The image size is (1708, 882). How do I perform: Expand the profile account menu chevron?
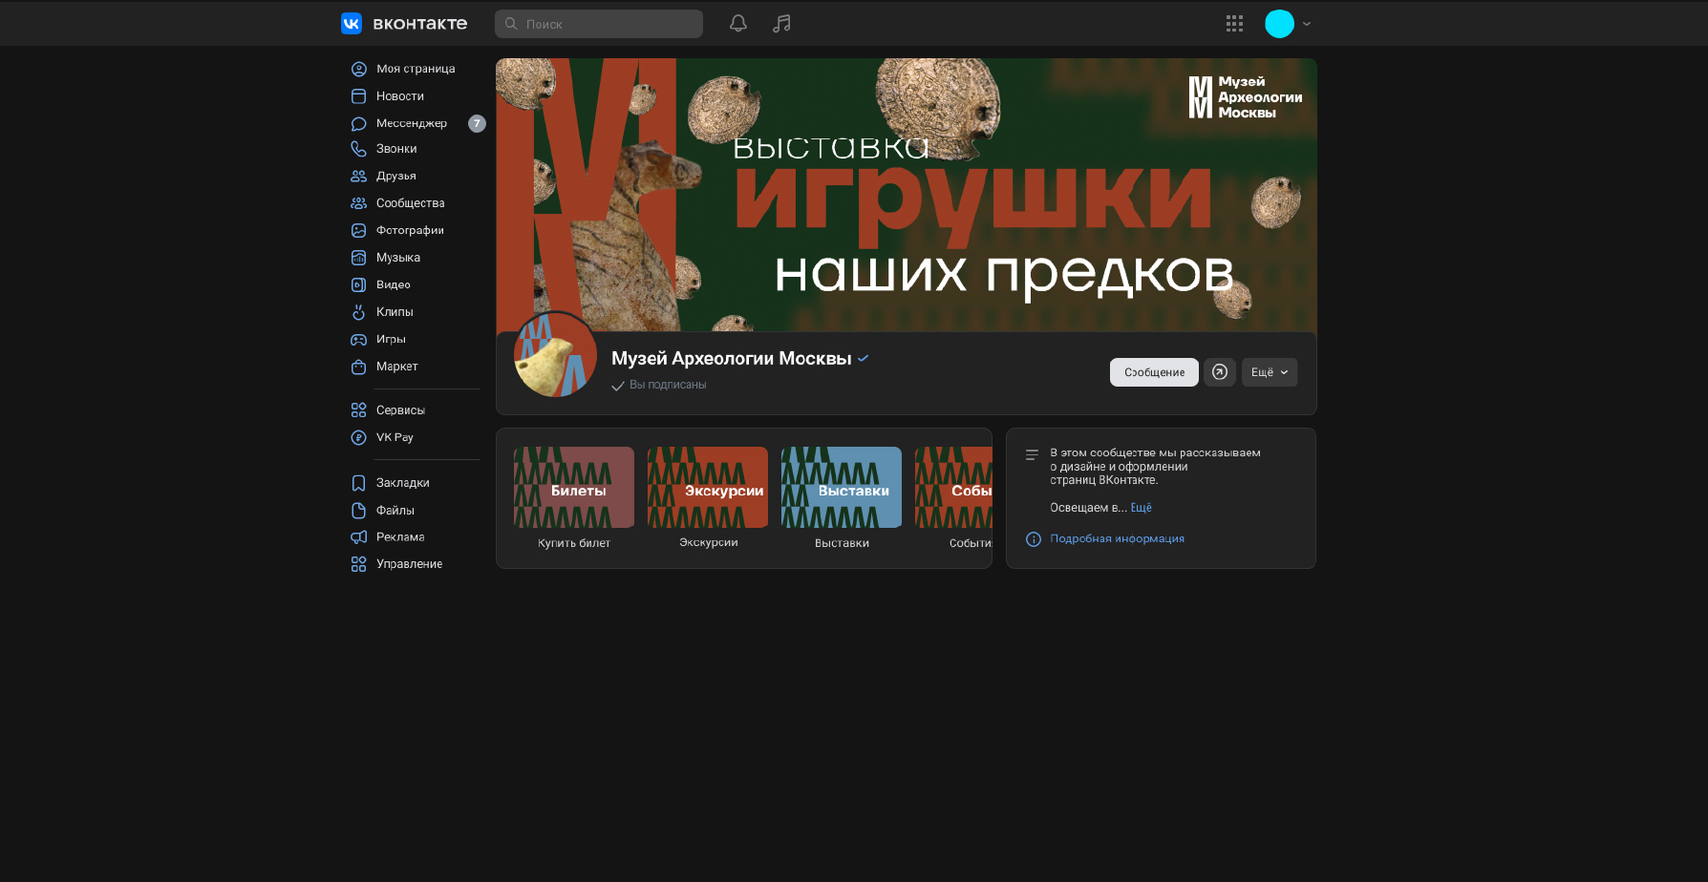point(1307,24)
